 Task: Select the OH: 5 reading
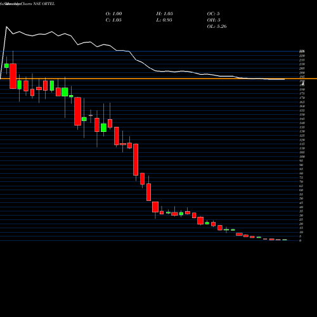tap(214, 20)
